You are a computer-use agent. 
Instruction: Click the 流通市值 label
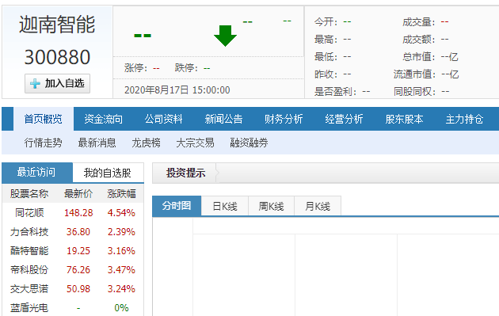pyautogui.click(x=414, y=74)
